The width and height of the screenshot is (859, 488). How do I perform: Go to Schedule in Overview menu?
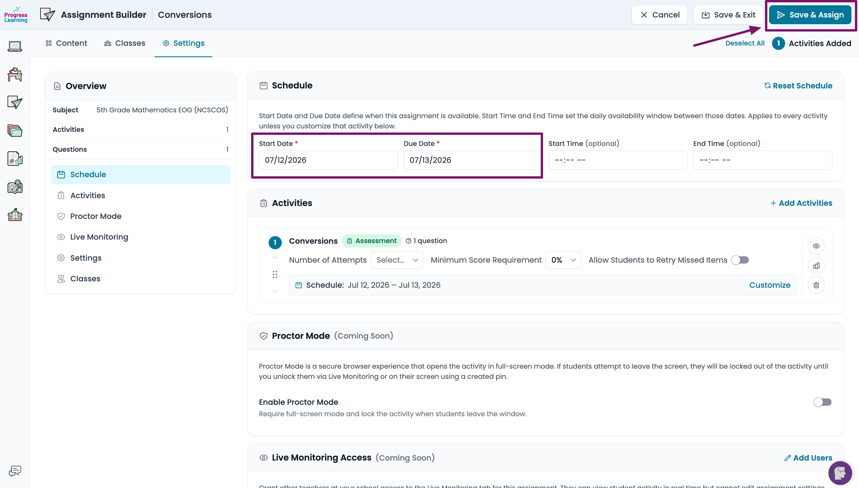(140, 175)
